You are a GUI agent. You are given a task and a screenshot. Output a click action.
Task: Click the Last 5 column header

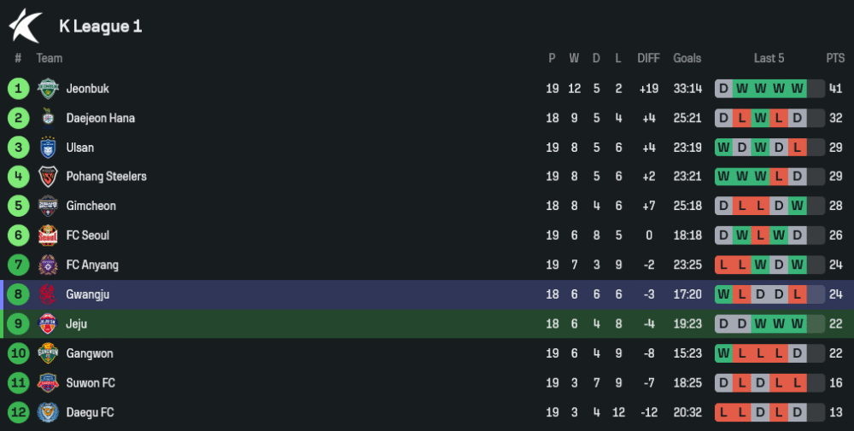(x=769, y=58)
